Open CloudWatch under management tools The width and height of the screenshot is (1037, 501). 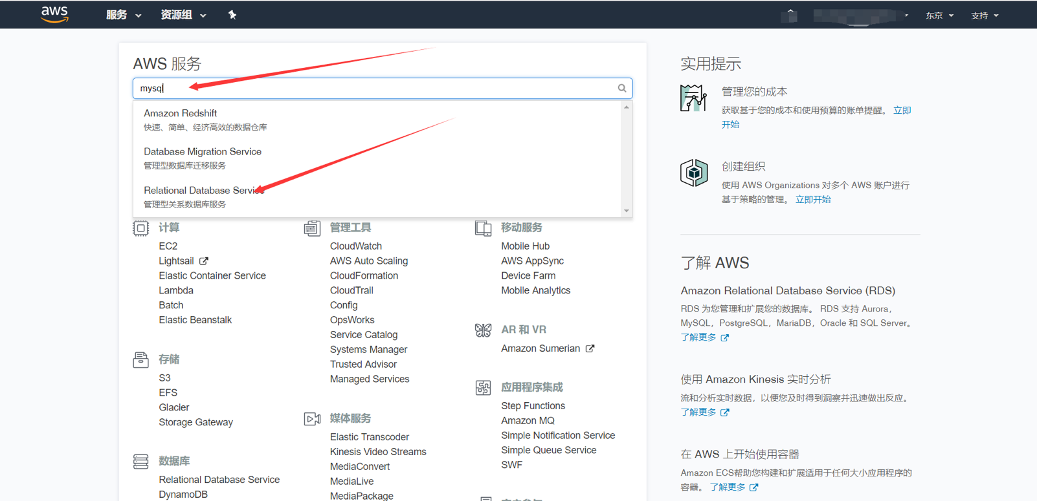point(355,246)
